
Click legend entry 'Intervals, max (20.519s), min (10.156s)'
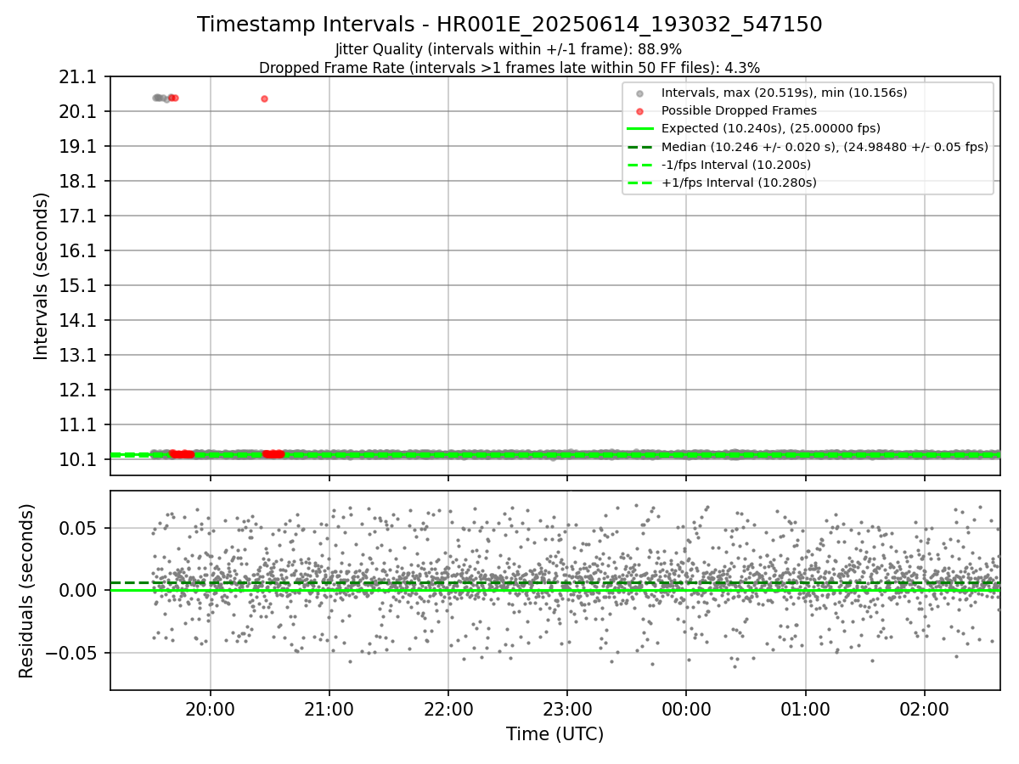coord(784,93)
